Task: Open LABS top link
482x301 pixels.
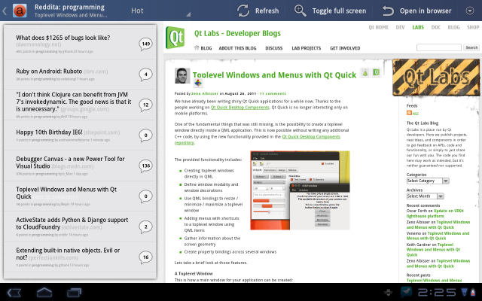Action: (418, 27)
